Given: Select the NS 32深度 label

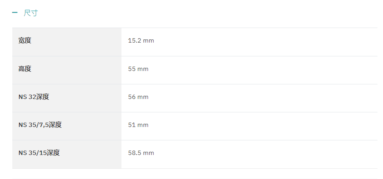Looking at the screenshot, I should (34, 97).
